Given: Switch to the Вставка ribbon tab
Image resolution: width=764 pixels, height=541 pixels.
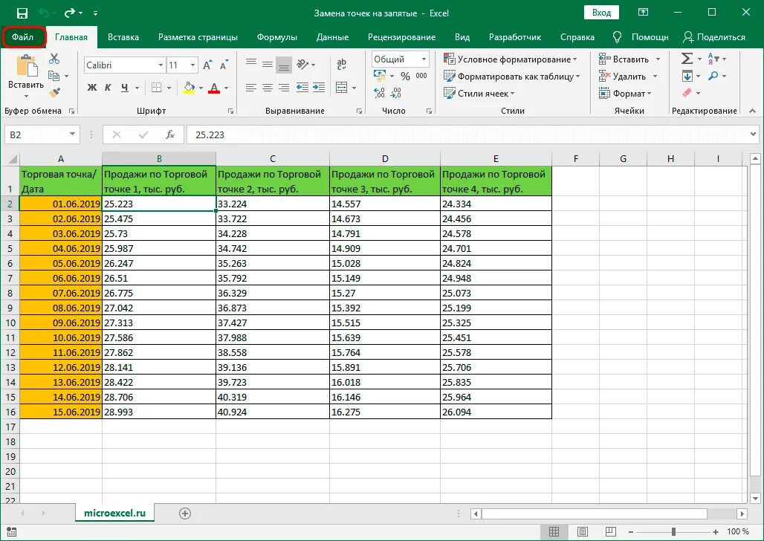Looking at the screenshot, I should [x=123, y=37].
